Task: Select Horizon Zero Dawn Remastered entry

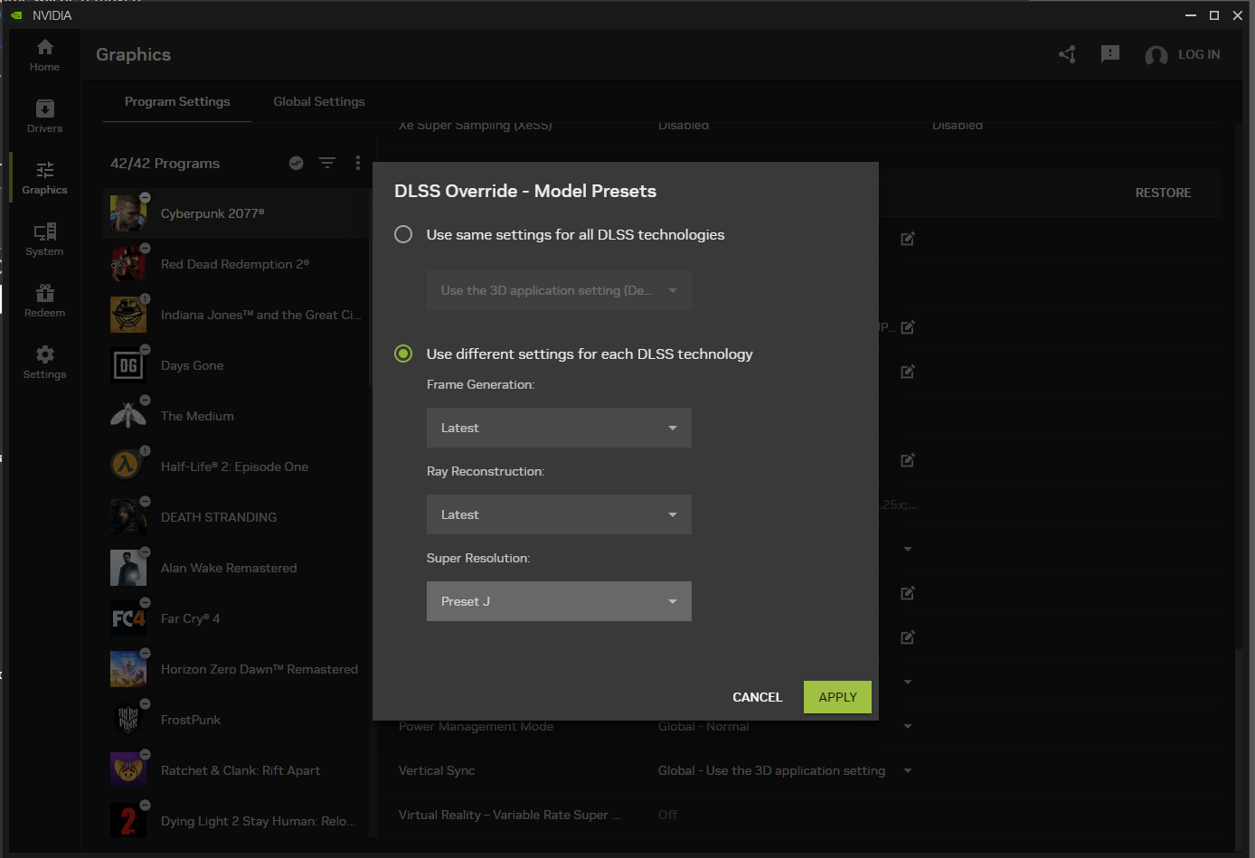Action: [x=235, y=669]
